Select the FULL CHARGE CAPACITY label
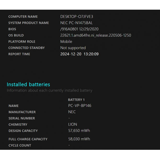The height and width of the screenshot is (160, 160). (x=28, y=139)
